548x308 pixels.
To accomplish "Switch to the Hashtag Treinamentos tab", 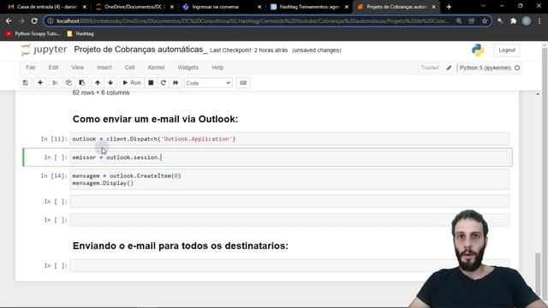I will 309,7.
